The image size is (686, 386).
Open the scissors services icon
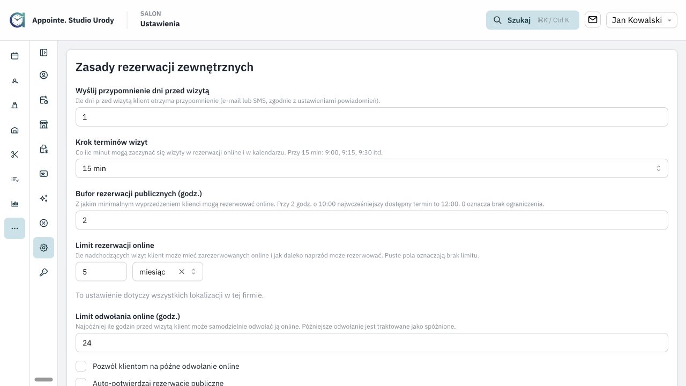(14, 154)
